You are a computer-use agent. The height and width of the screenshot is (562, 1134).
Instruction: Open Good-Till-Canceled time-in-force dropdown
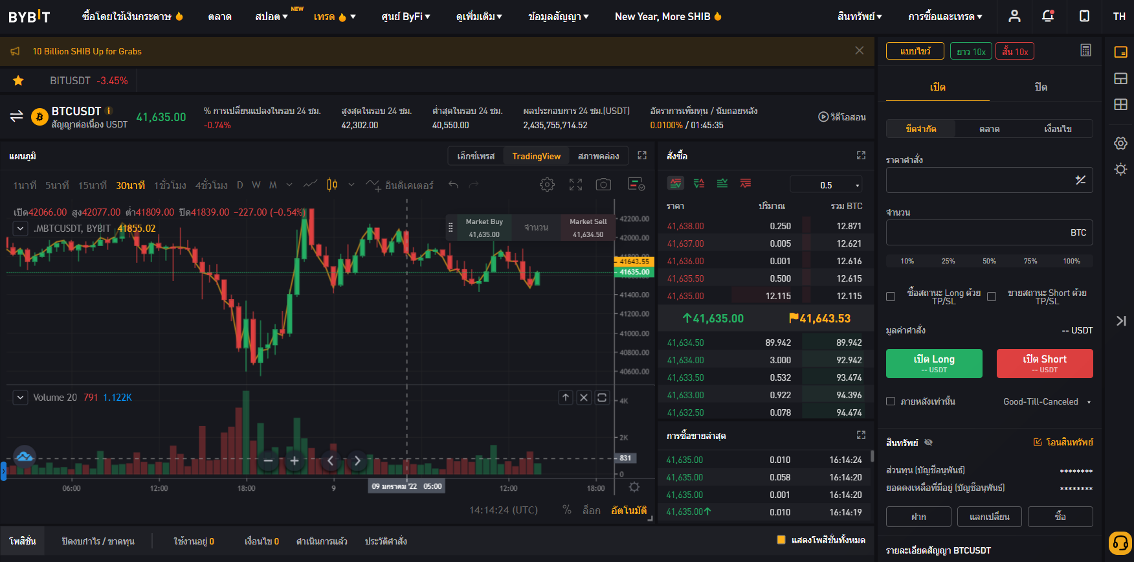click(x=1047, y=401)
